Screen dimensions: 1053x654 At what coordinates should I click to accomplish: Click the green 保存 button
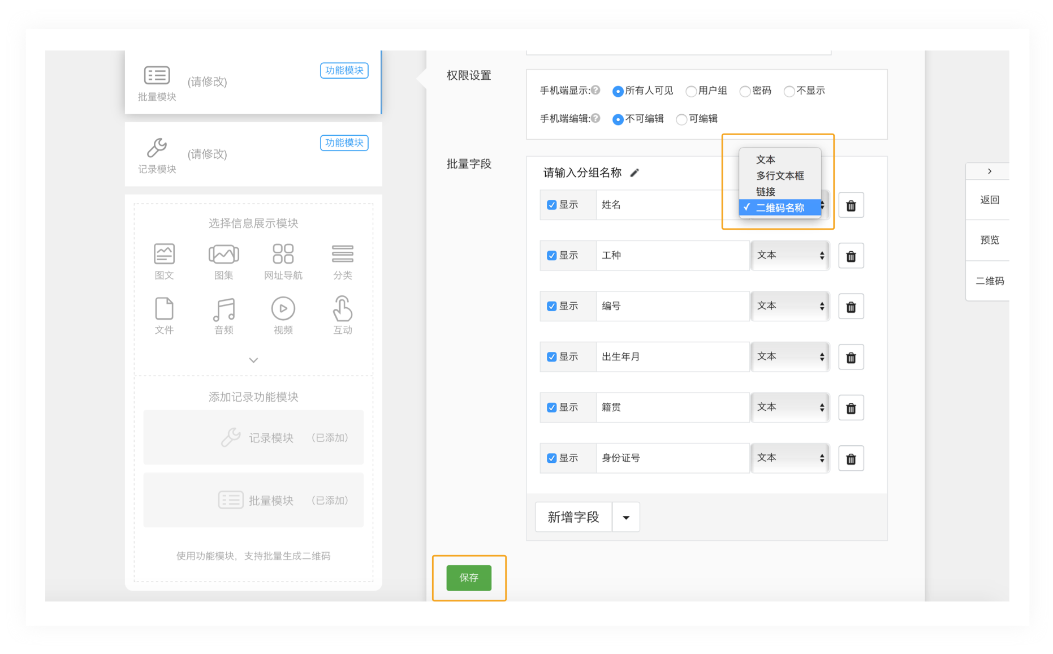click(x=469, y=578)
